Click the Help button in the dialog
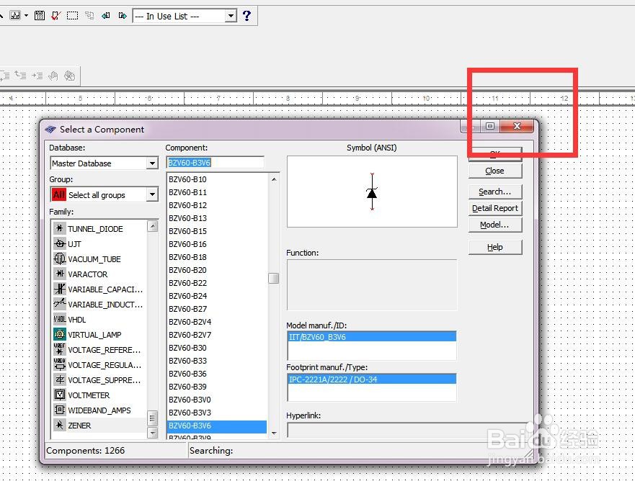This screenshot has height=481, width=635. coord(495,247)
